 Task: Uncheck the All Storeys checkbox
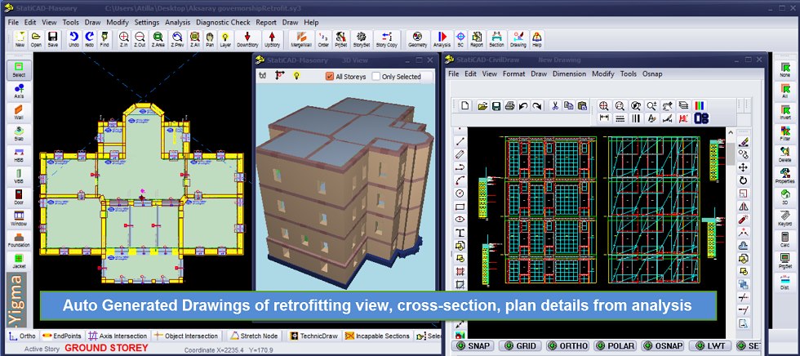[330, 77]
